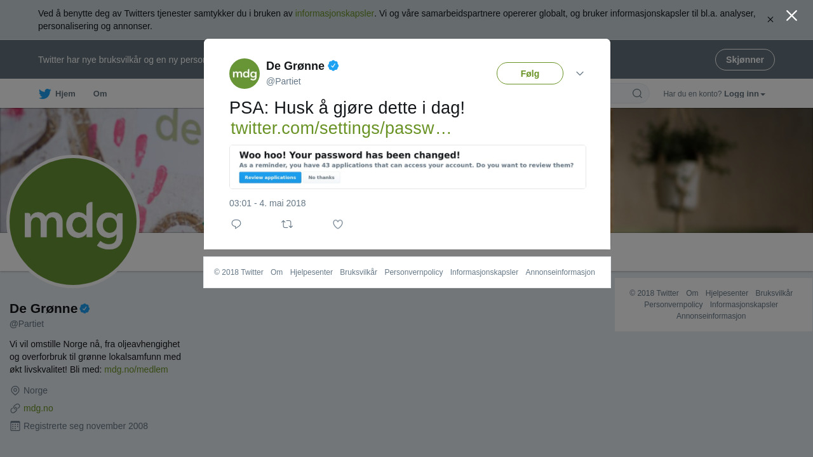Click verified badge beside tweet author name
The height and width of the screenshot is (457, 813).
(333, 66)
